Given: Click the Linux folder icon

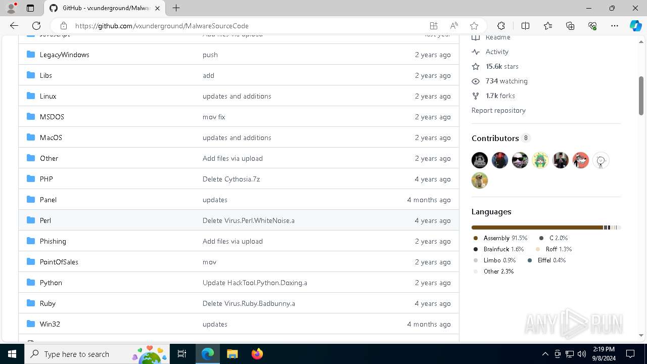Looking at the screenshot, I should coord(31,96).
